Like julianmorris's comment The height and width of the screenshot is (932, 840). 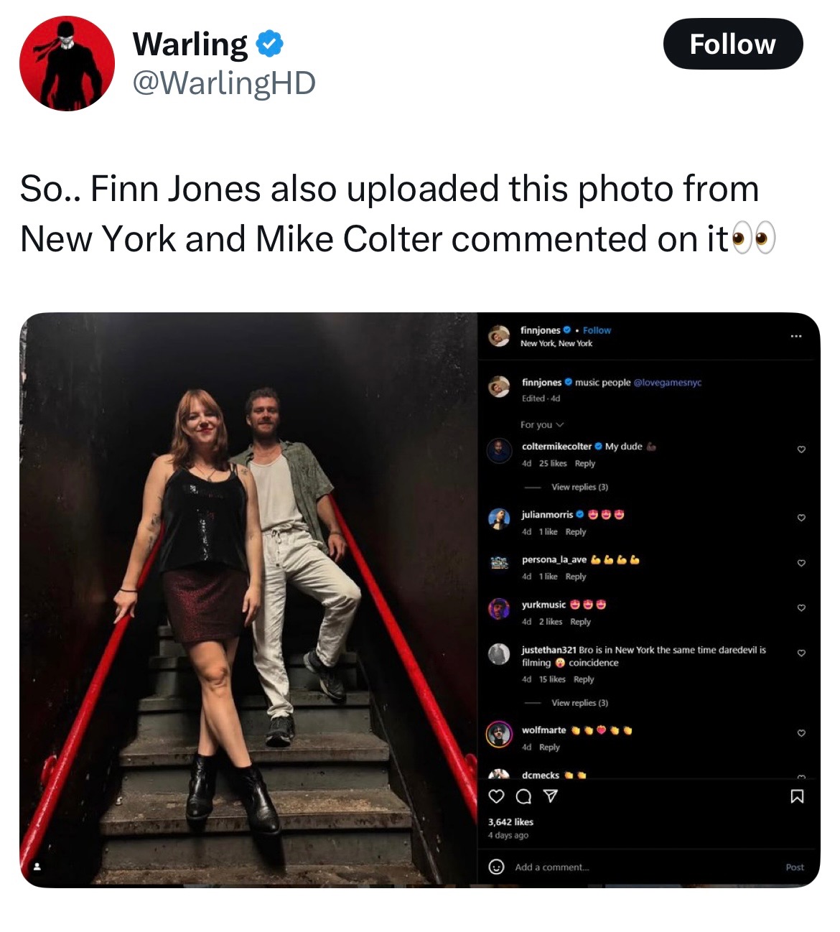coord(801,518)
